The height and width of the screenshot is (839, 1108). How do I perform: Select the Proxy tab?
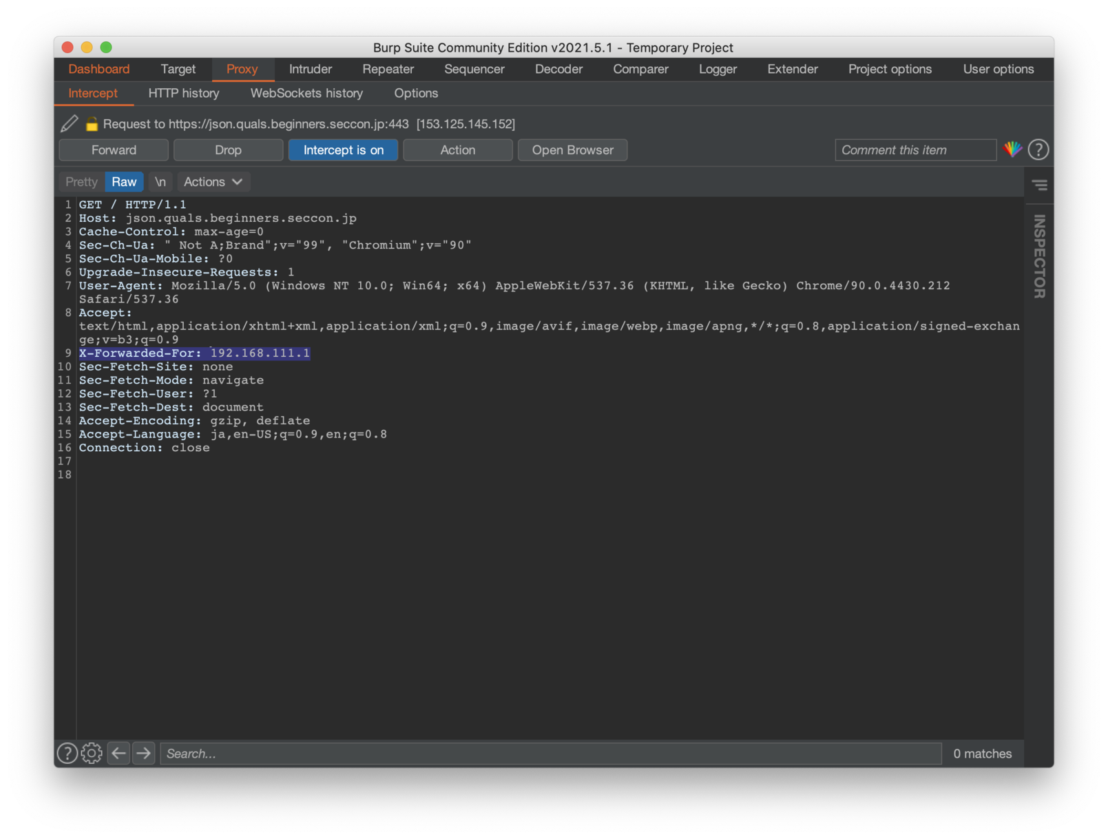tap(242, 69)
